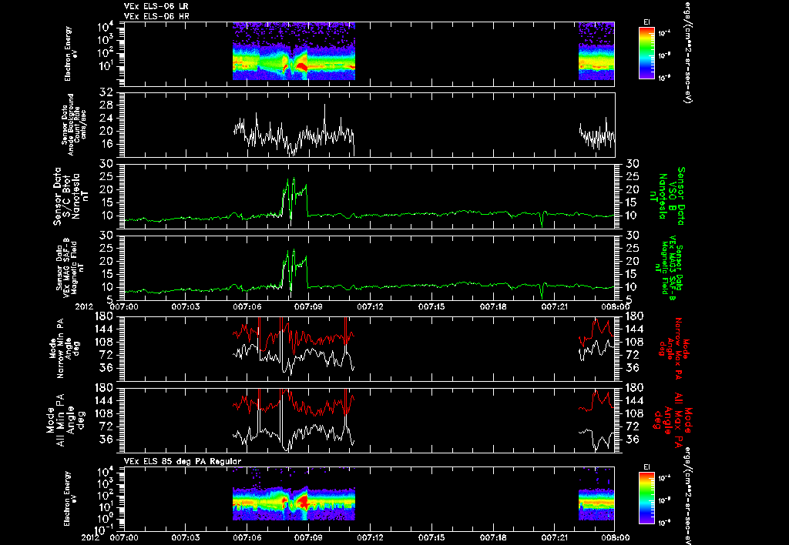Select the Electron Energy eV label of the ELS-06 spectrogram
Viewport: 789px width, 545px height.
click(70, 54)
